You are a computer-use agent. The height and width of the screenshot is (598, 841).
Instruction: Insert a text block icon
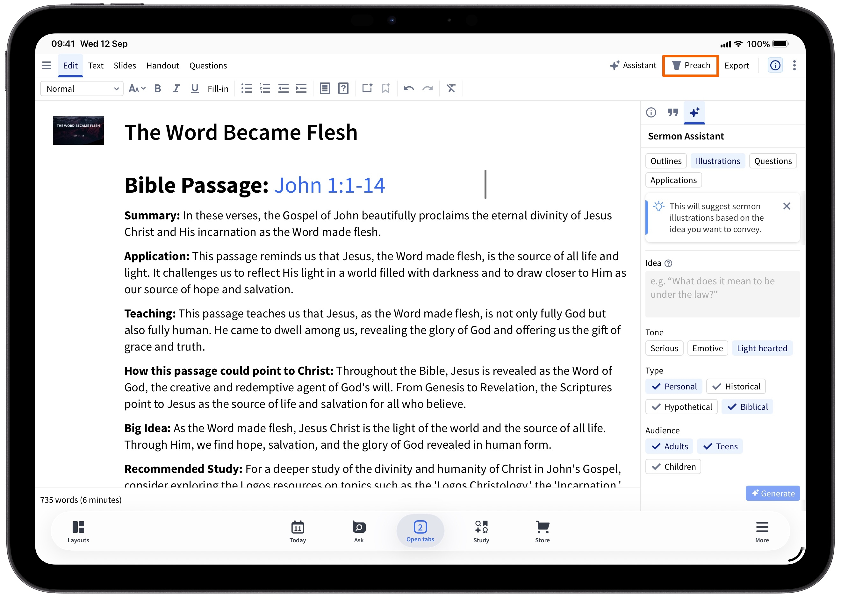325,89
